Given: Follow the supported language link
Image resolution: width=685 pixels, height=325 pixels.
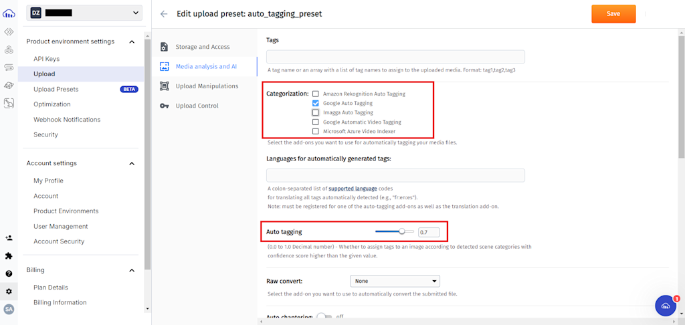Looking at the screenshot, I should pyautogui.click(x=353, y=189).
